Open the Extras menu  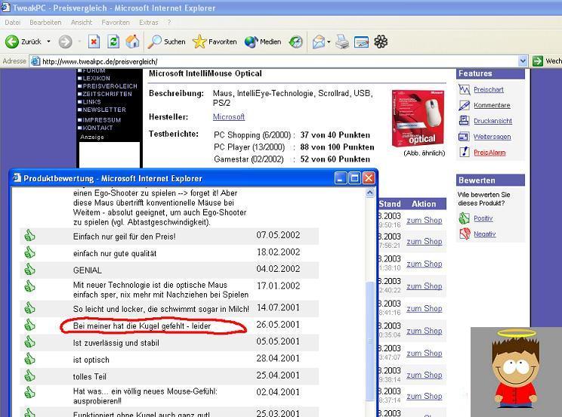click(148, 23)
